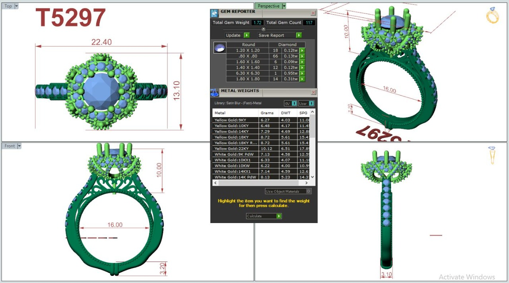The image size is (509, 283).
Task: Click the Metal Weights scale icon
Action: click(214, 92)
